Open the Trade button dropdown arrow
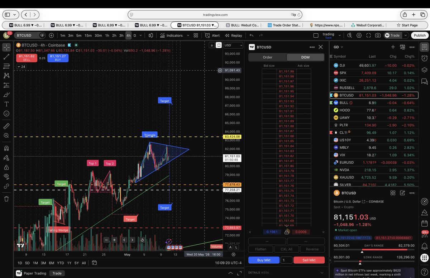430x278 pixels. tap(405, 35)
